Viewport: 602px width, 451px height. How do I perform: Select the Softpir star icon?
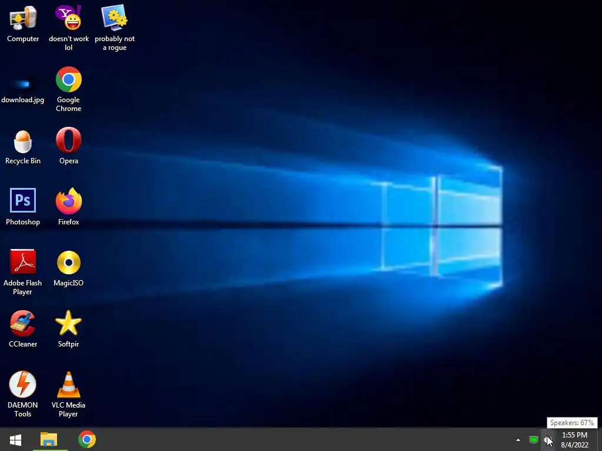tap(68, 323)
